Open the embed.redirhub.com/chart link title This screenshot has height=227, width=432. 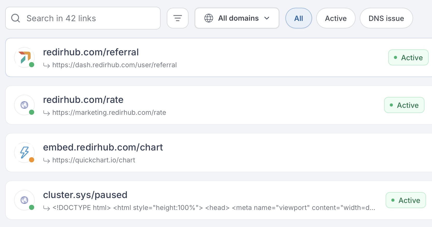(103, 147)
